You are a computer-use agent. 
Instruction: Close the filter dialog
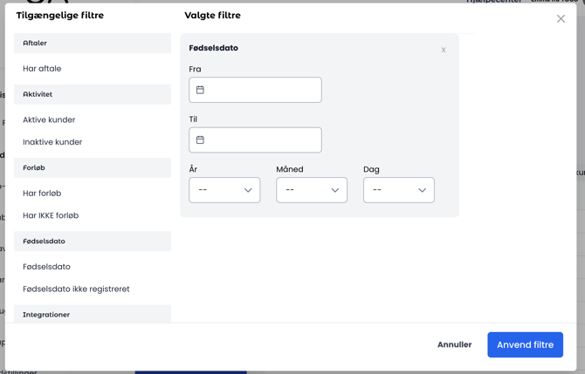[561, 18]
